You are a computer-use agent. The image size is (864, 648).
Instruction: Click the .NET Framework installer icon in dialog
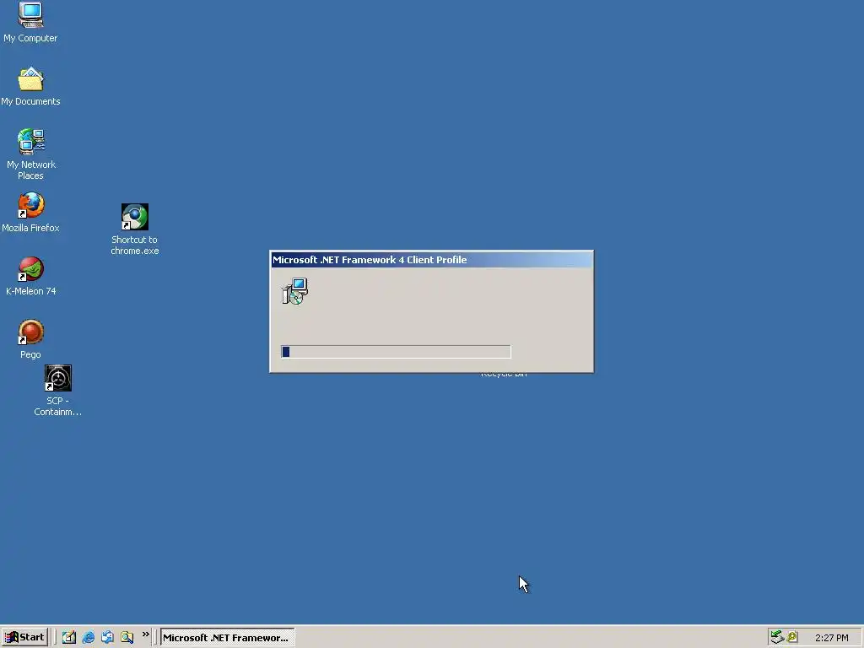(x=294, y=291)
